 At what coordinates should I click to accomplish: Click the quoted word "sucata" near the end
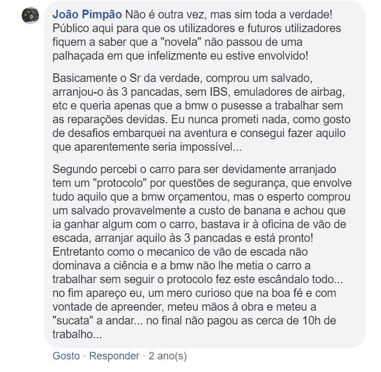click(x=73, y=320)
